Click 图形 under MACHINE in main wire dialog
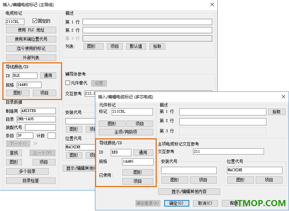This screenshot has height=211, width=289. 74,155
